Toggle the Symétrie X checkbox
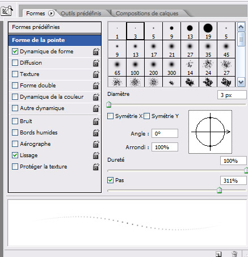This screenshot has height=257, width=248. (110, 116)
